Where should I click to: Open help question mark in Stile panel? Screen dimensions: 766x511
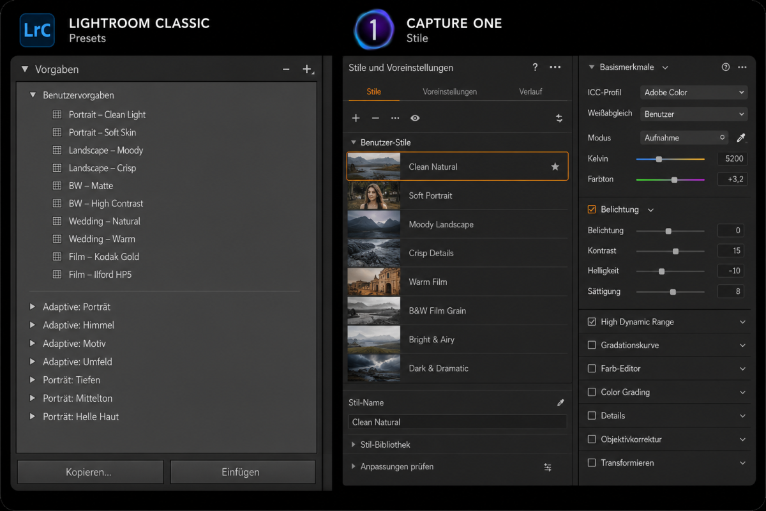coord(535,67)
